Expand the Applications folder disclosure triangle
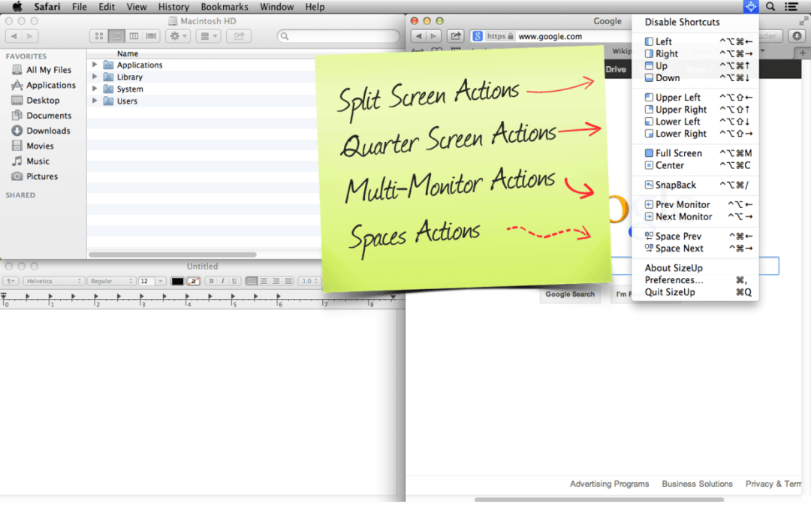 pyautogui.click(x=95, y=65)
